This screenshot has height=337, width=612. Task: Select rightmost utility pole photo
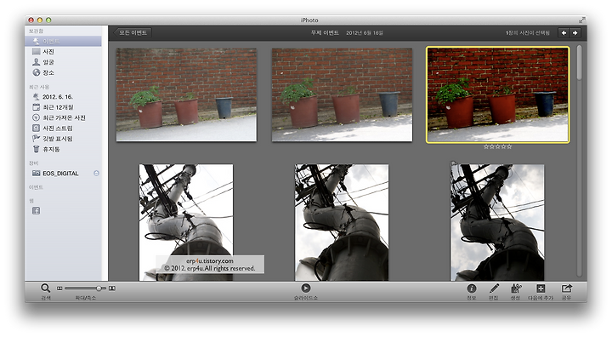497,222
